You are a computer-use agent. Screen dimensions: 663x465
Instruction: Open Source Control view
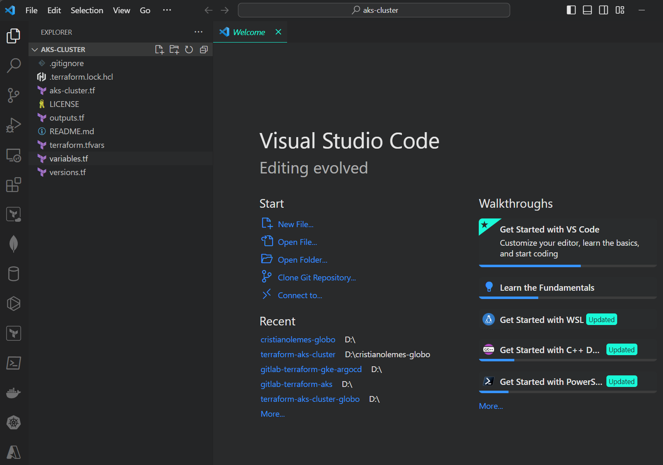(14, 95)
